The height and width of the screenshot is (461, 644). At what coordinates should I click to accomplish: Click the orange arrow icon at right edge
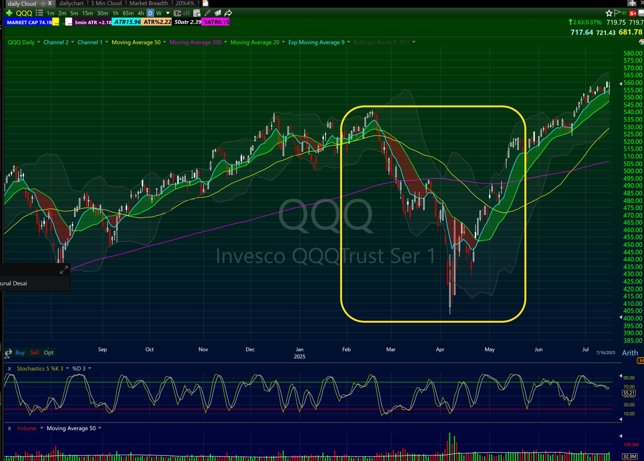click(640, 361)
